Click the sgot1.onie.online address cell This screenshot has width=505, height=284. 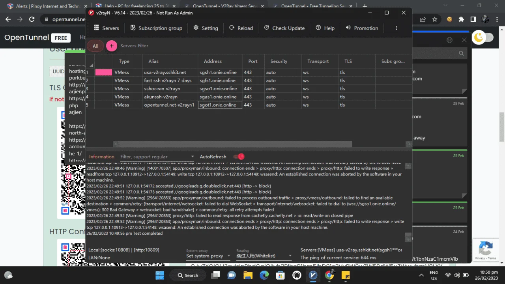tap(220, 105)
